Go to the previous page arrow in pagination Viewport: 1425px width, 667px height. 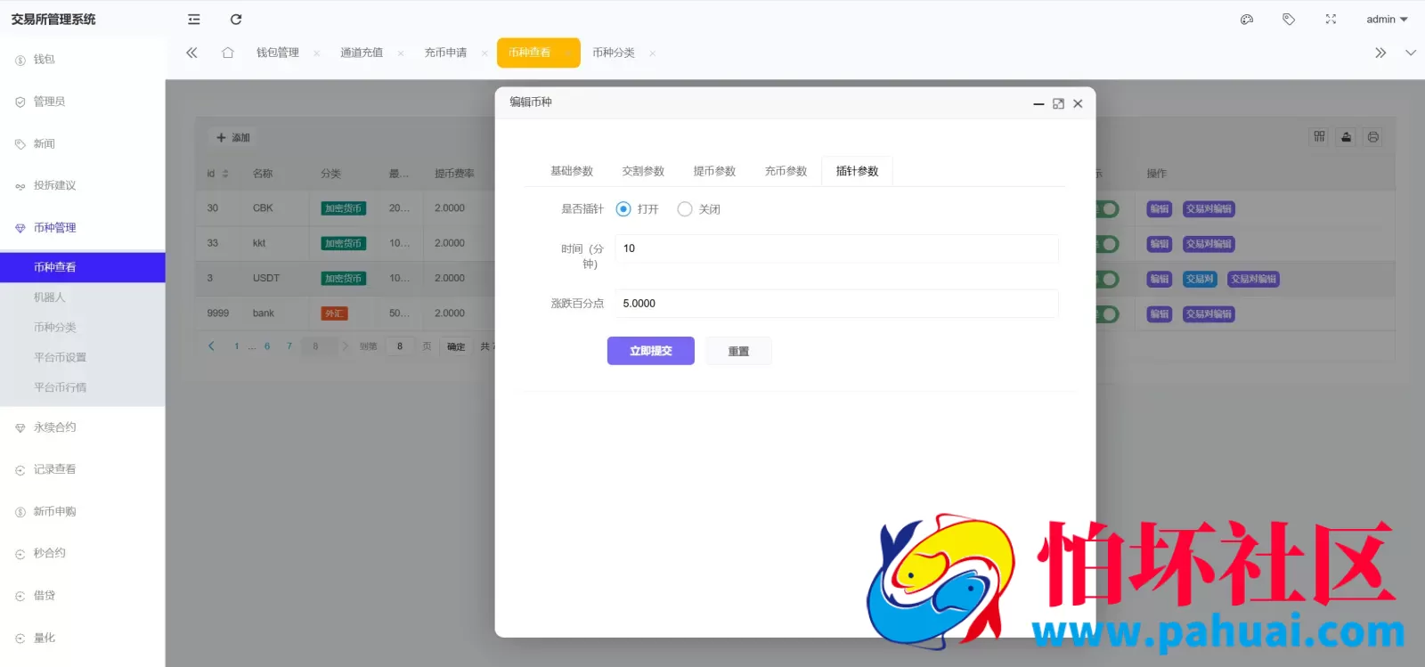(x=211, y=346)
